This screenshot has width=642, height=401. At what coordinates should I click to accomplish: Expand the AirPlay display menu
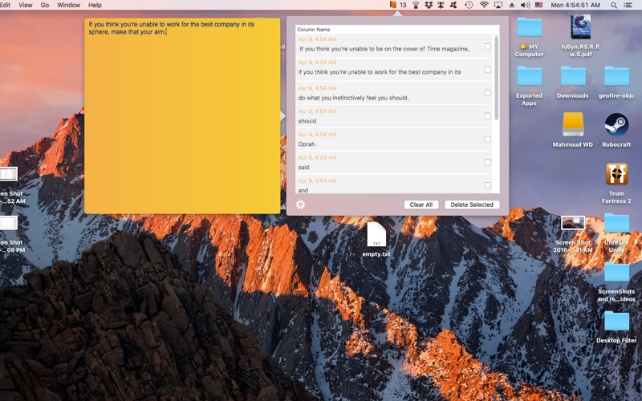[x=498, y=5]
